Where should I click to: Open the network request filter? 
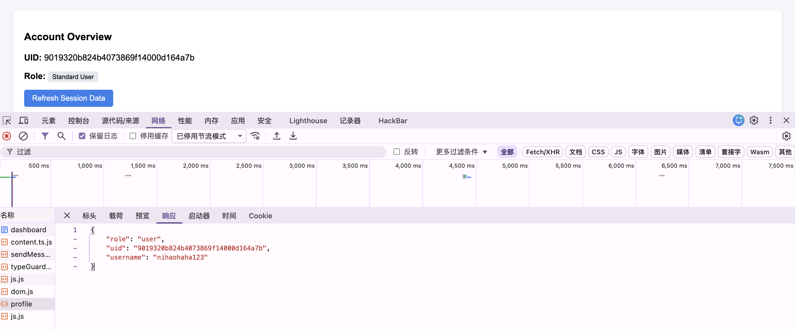45,136
